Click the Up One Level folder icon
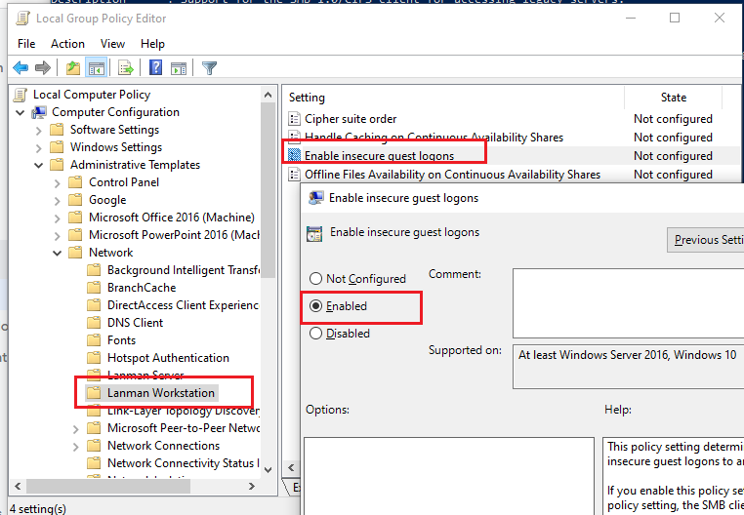 coord(72,68)
